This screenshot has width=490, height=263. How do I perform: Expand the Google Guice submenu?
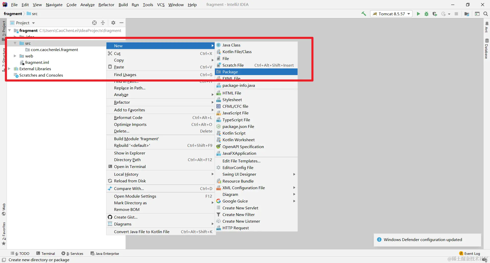[x=256, y=201]
